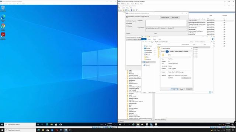Open Previous Versions tab in Data Properties

(x=178, y=51)
